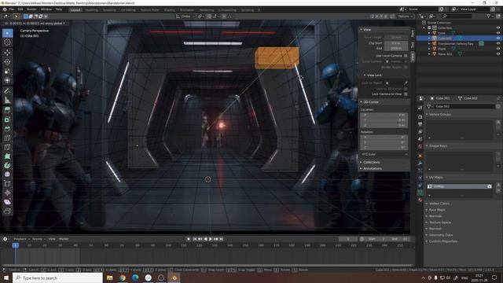Select the Annotate pencil tool
503x283 pixels.
(x=7, y=91)
